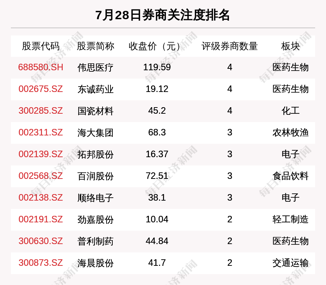Click the closing price 72.51
Image resolution: width=326 pixels, height=285 pixels.
pyautogui.click(x=157, y=176)
